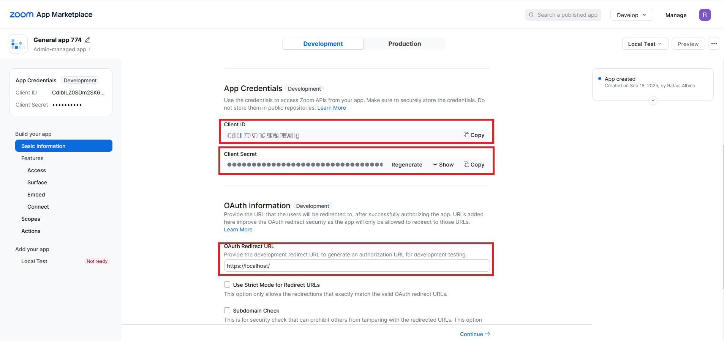Screen dimensions: 724x341
Task: Select Scopes in the sidebar
Action: click(31, 219)
